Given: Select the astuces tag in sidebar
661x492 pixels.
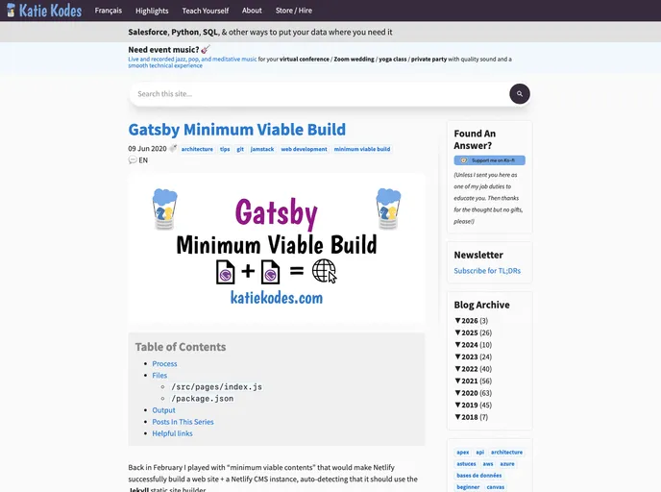Looking at the screenshot, I should (466, 464).
